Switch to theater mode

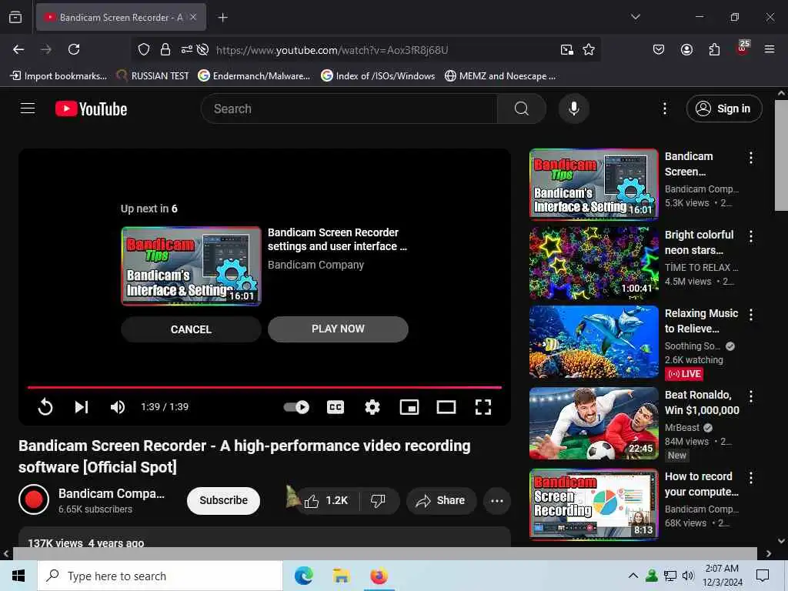click(446, 406)
